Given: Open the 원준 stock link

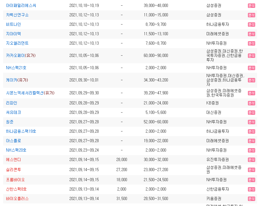Looking at the screenshot, I should point(10,122).
